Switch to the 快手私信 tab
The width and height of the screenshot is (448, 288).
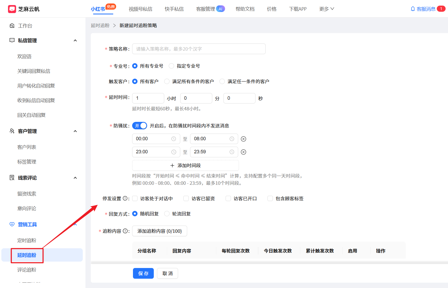click(174, 9)
